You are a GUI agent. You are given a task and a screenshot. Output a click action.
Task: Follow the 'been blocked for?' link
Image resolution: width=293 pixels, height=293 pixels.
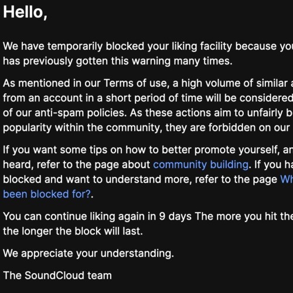click(x=47, y=194)
